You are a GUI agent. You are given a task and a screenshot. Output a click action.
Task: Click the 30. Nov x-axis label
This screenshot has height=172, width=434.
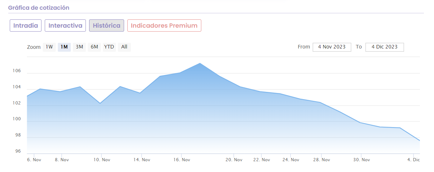[x=361, y=160]
